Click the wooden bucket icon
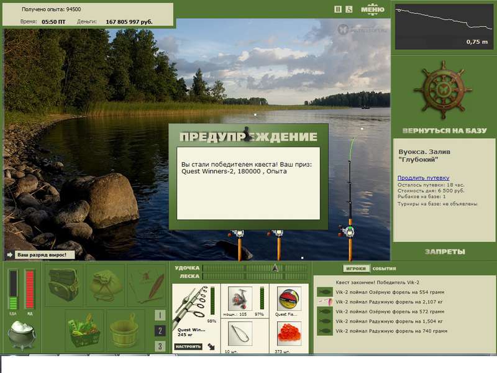497x373 pixels. tap(125, 329)
